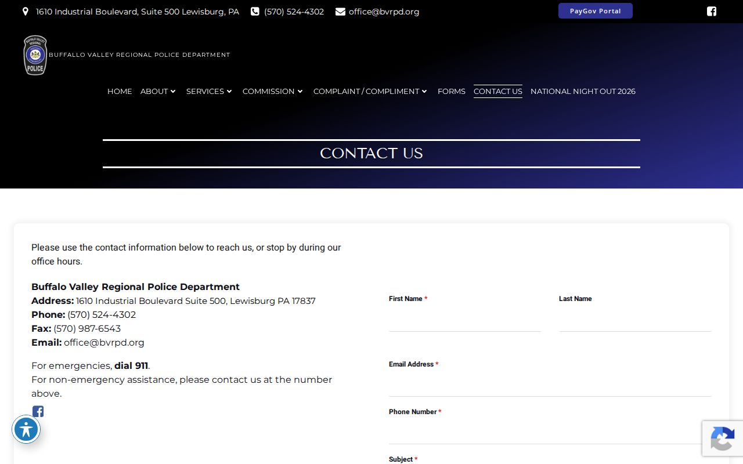Expand the Services menu chevron

[229, 92]
